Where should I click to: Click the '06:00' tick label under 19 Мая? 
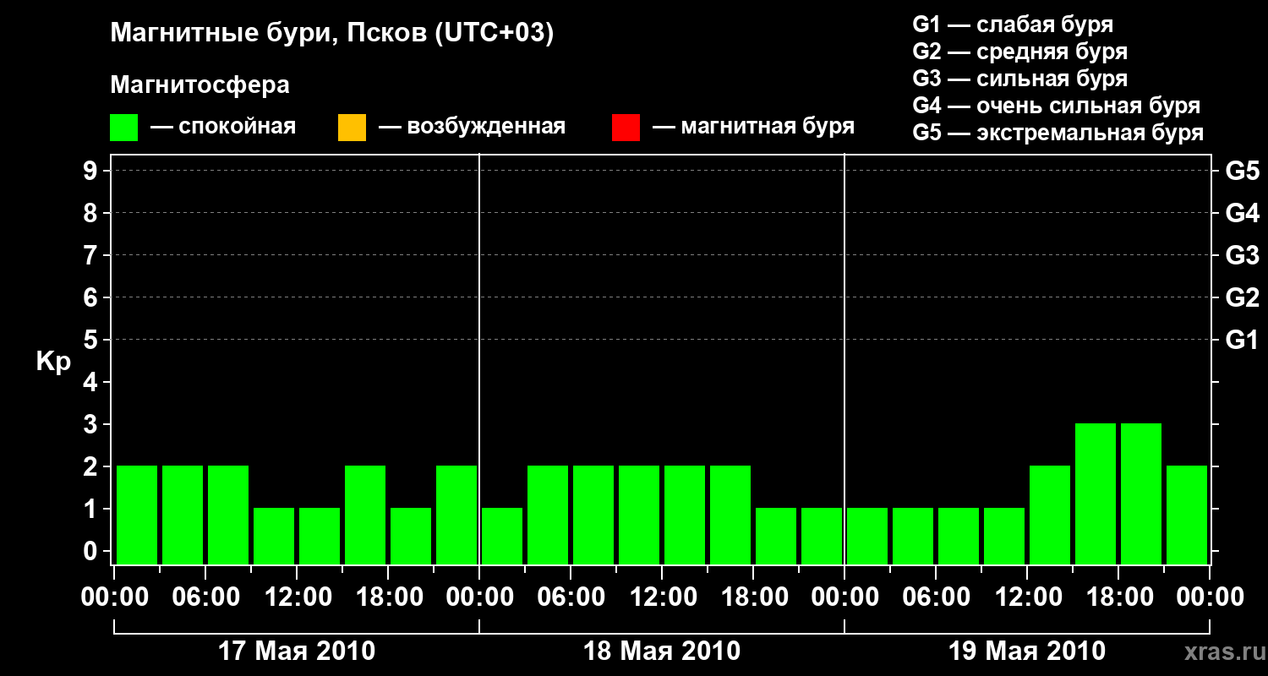[936, 597]
